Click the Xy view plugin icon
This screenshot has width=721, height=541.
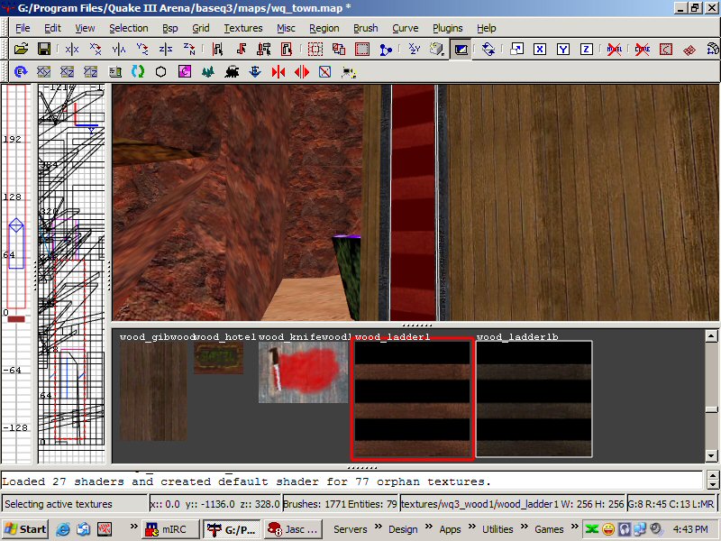[43, 72]
